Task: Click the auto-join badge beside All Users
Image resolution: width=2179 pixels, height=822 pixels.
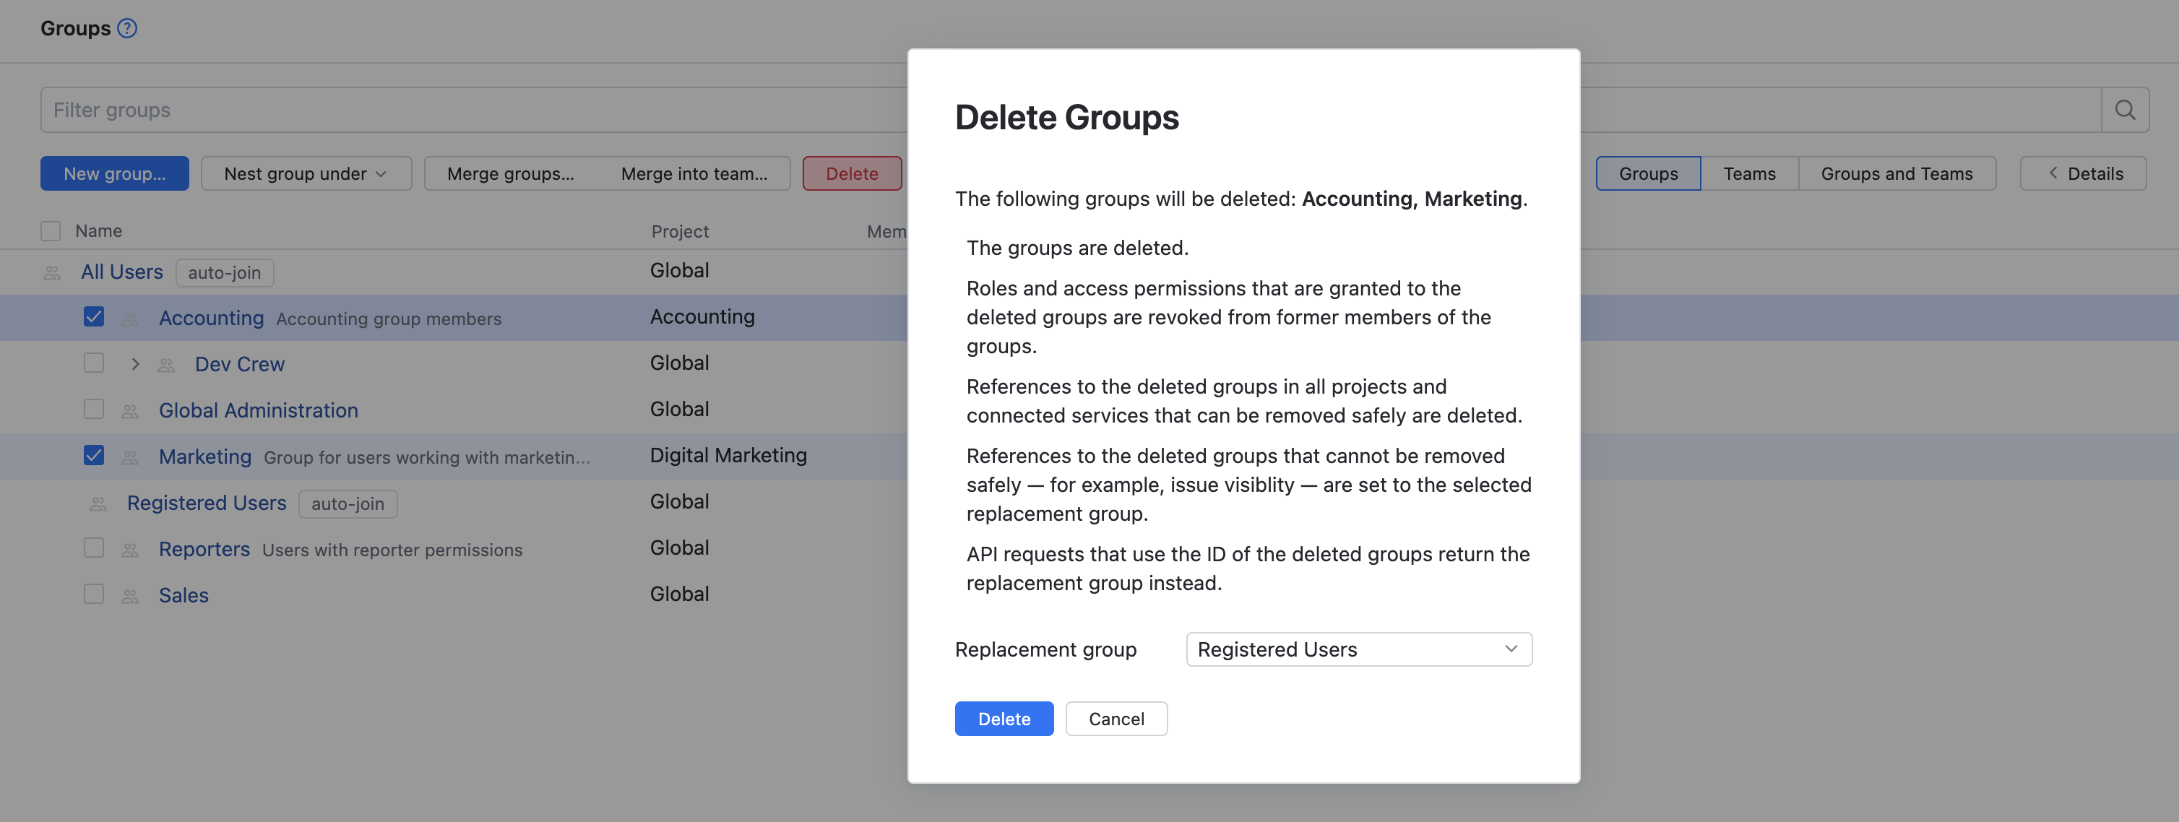Action: 224,272
